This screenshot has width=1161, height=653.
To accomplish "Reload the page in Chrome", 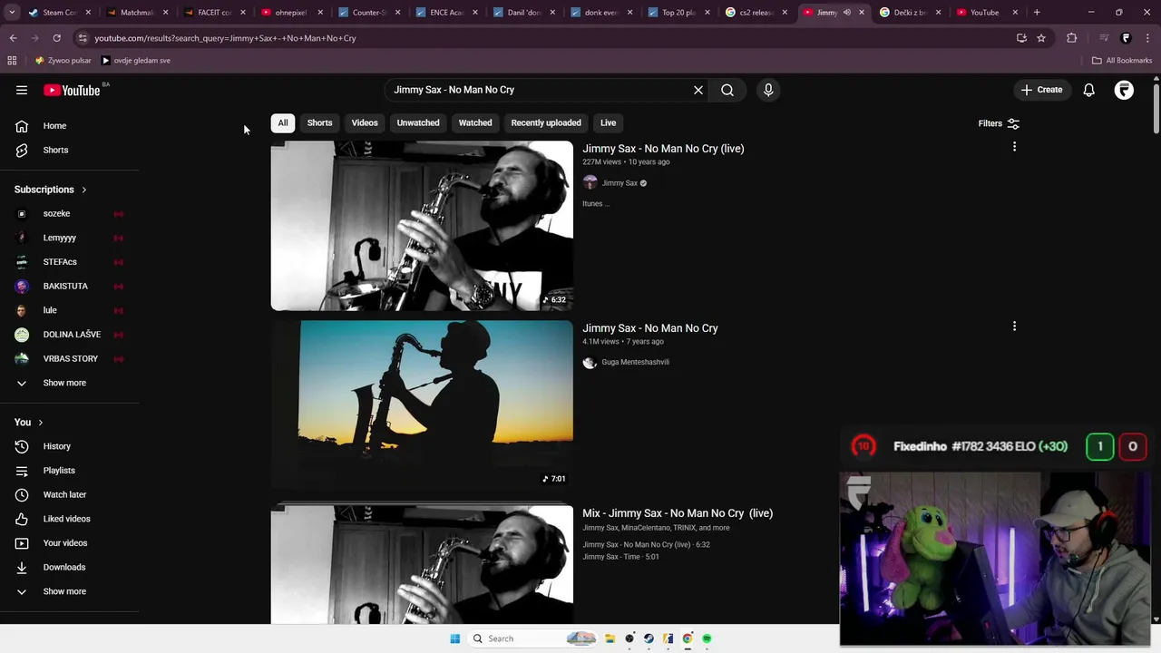I will tap(56, 38).
